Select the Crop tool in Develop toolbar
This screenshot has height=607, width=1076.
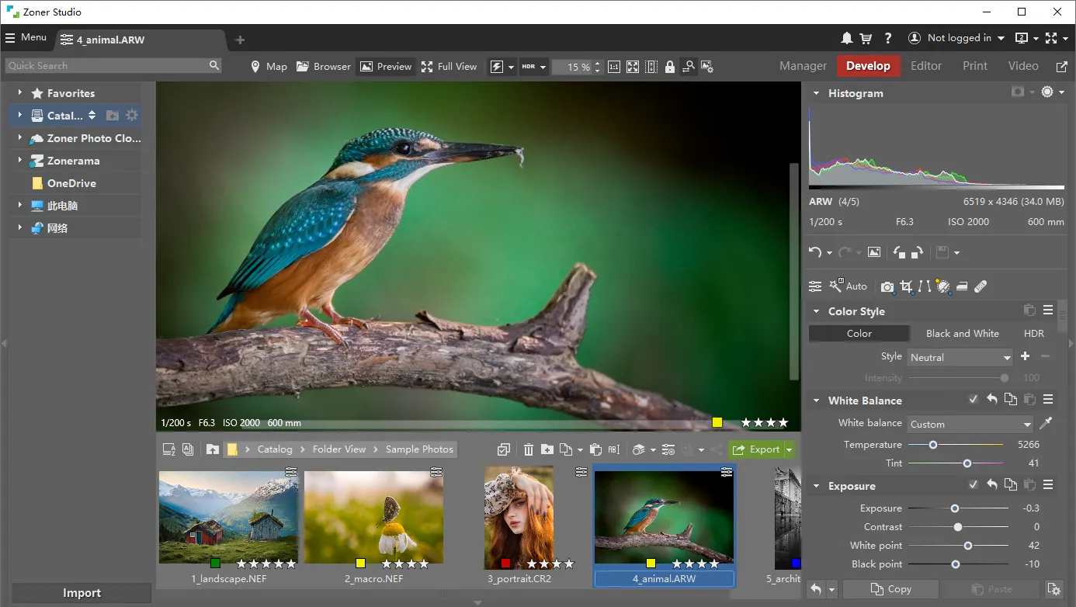pyautogui.click(x=906, y=286)
